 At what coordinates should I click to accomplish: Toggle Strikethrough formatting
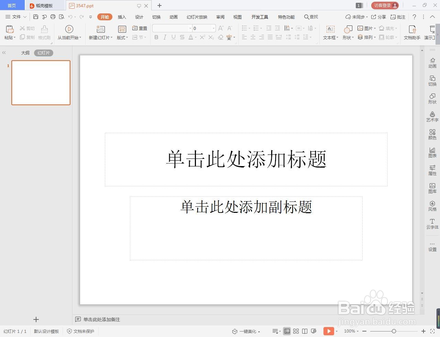click(x=182, y=37)
